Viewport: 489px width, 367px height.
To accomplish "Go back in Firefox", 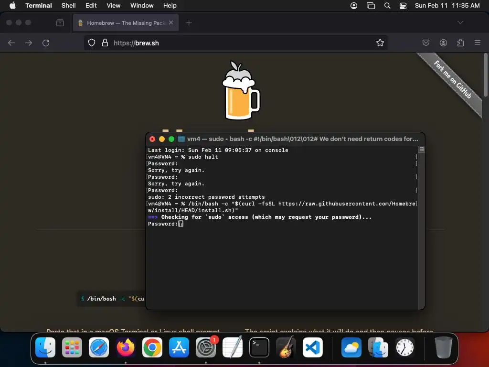I will (11, 43).
